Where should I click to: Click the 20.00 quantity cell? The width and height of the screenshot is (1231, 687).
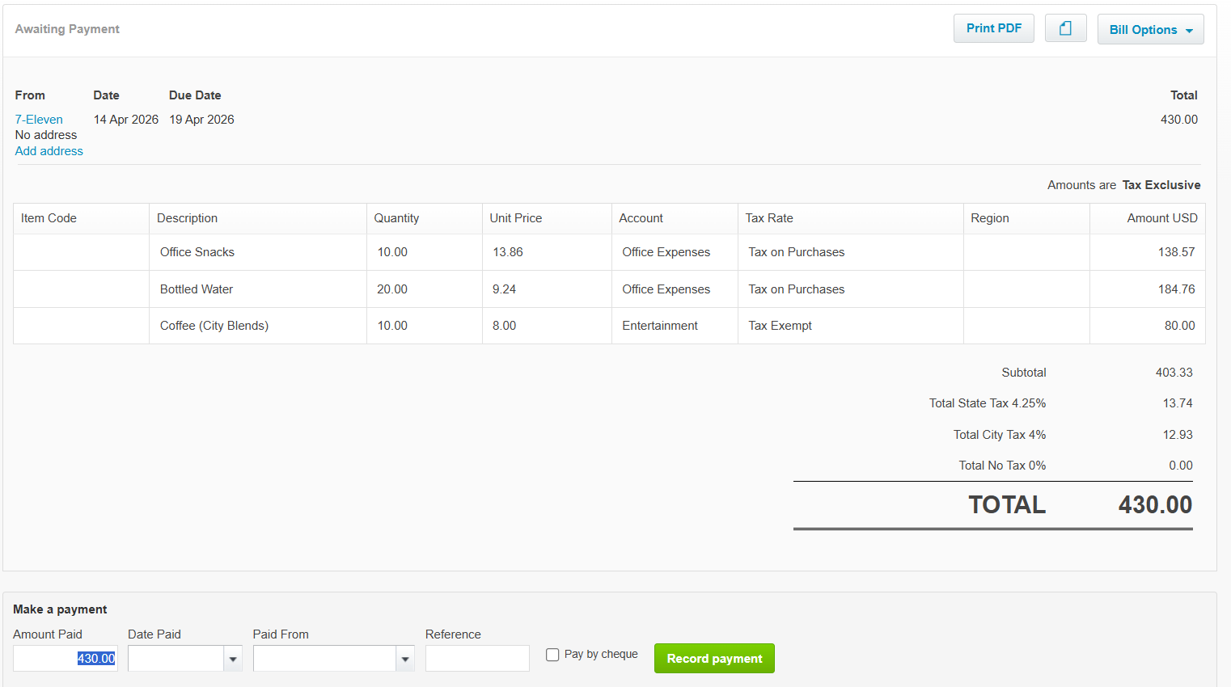point(425,289)
